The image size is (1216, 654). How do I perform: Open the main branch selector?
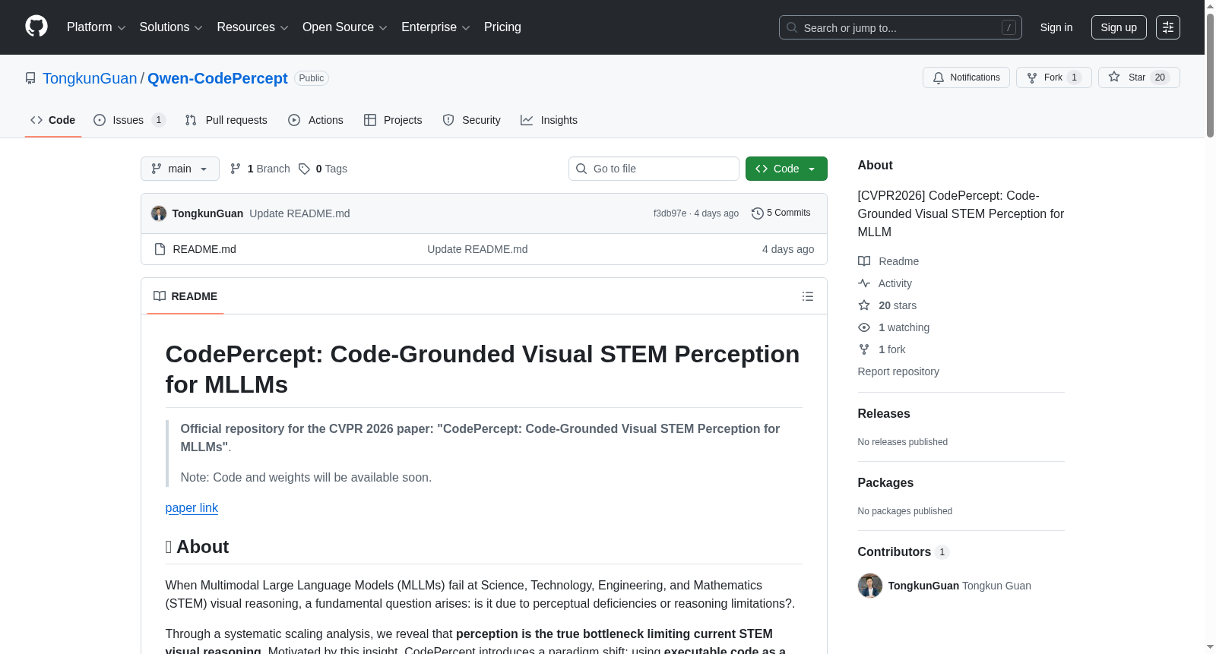pyautogui.click(x=180, y=169)
